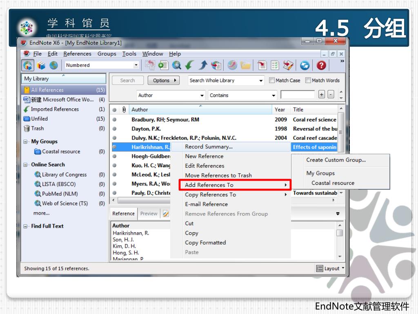Click Find Full Text globe-page icon

point(216,65)
